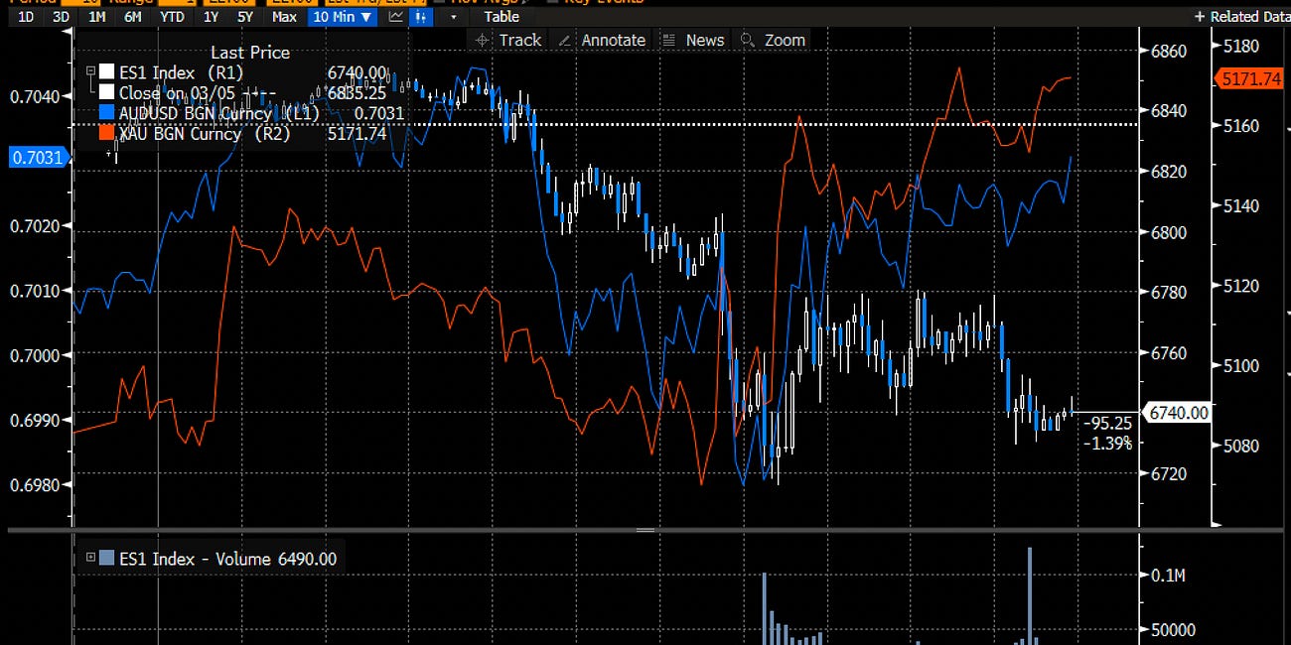Click the 6740.00 current price axis label

pos(1178,413)
